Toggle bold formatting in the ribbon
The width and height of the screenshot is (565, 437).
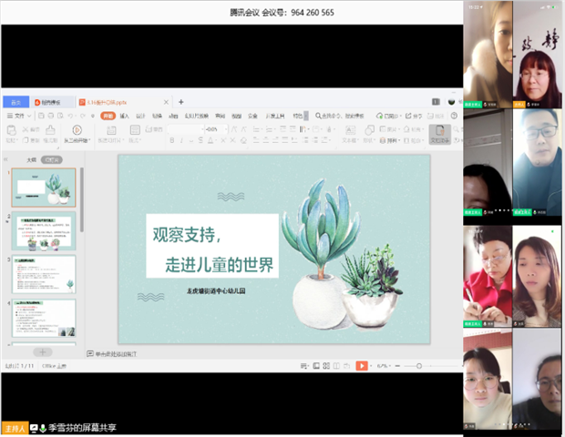171,141
